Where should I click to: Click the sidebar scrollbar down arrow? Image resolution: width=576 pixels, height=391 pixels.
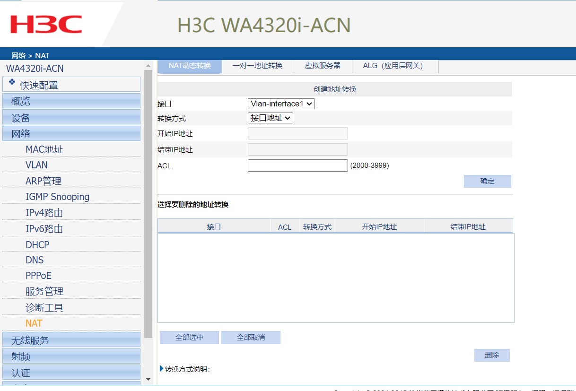(148, 379)
